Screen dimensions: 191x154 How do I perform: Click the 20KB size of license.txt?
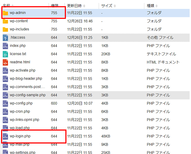click(106, 54)
